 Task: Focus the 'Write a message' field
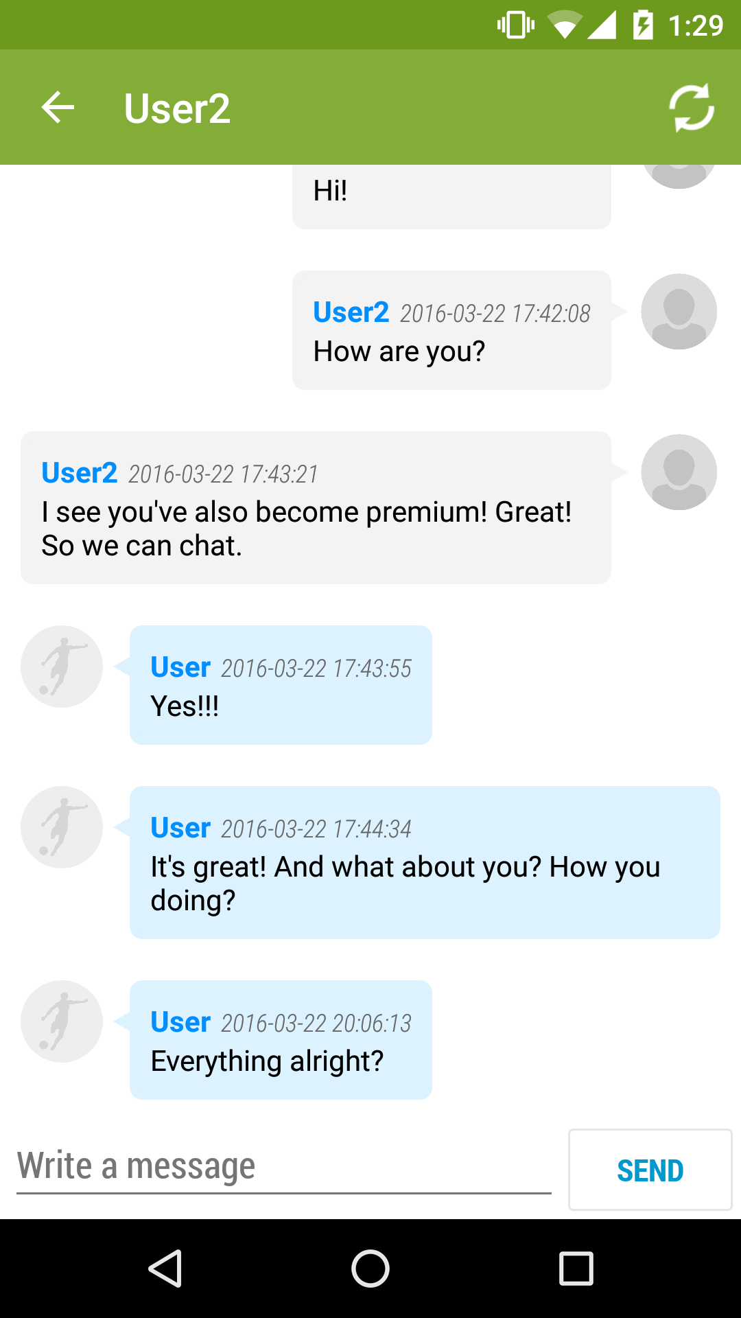click(284, 1167)
